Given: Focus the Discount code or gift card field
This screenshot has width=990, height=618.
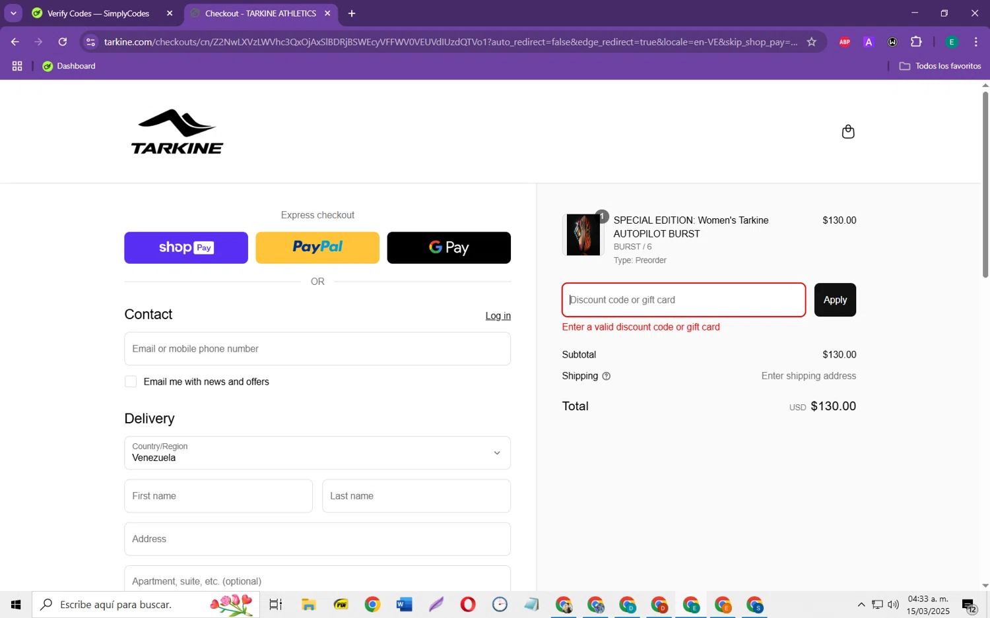Looking at the screenshot, I should tap(684, 299).
